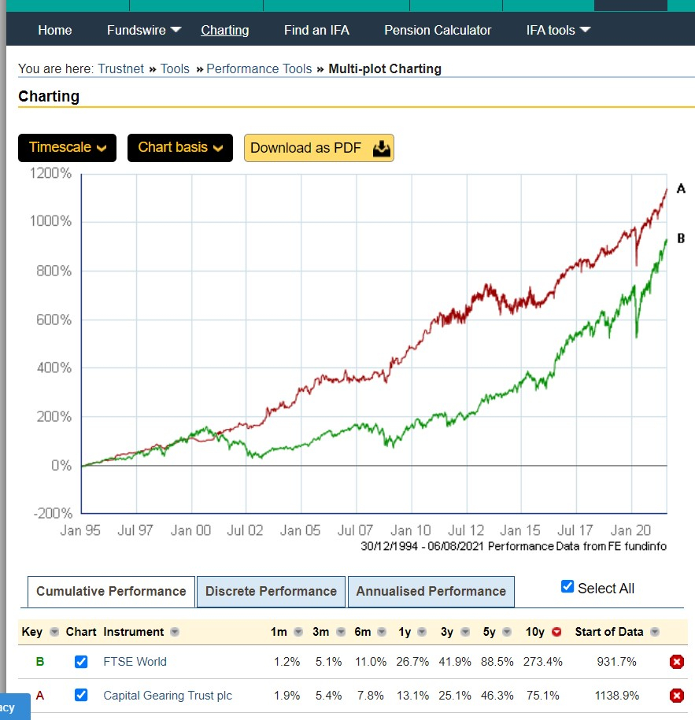Uncheck Capital Gearing Trust chart checkbox

(x=81, y=695)
